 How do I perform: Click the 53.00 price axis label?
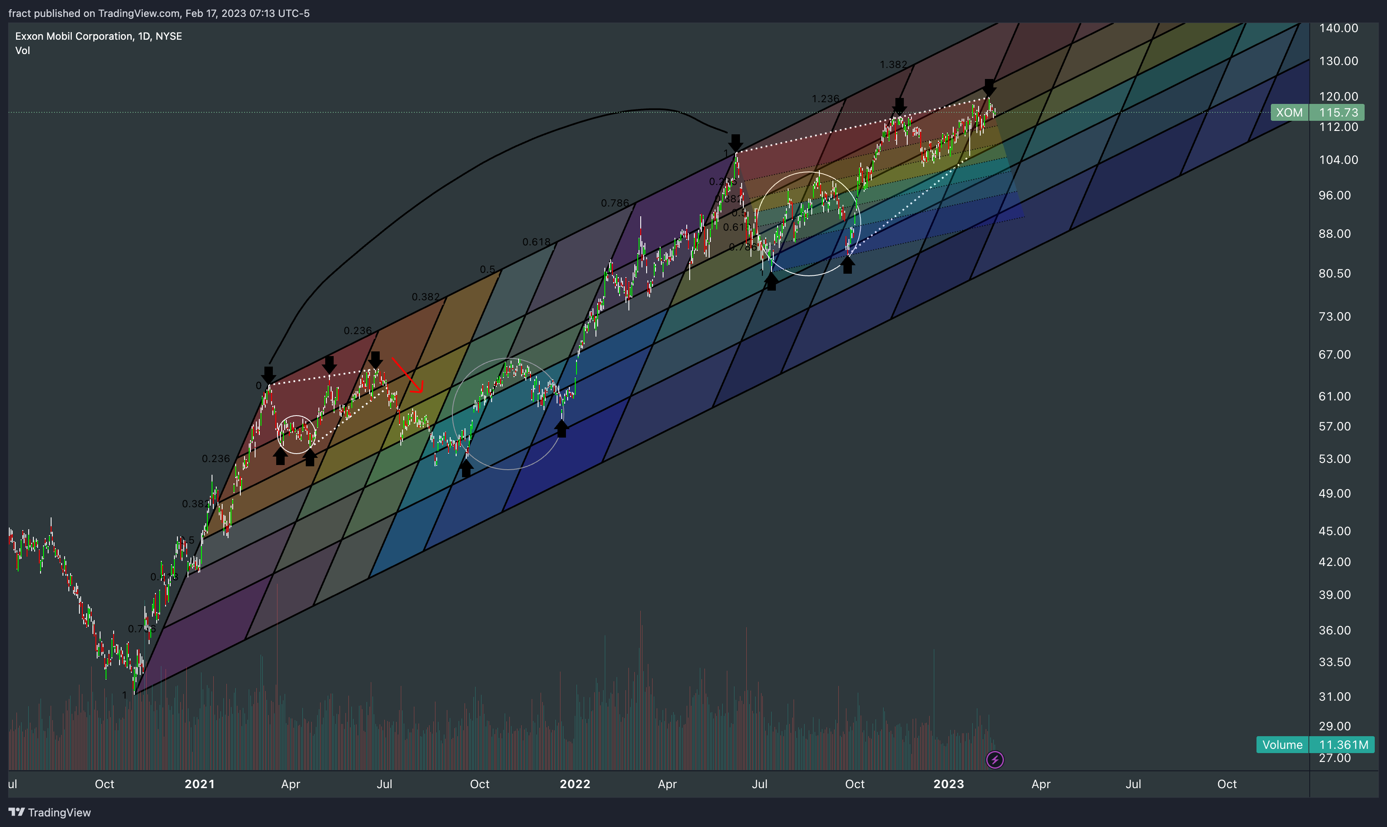point(1335,459)
